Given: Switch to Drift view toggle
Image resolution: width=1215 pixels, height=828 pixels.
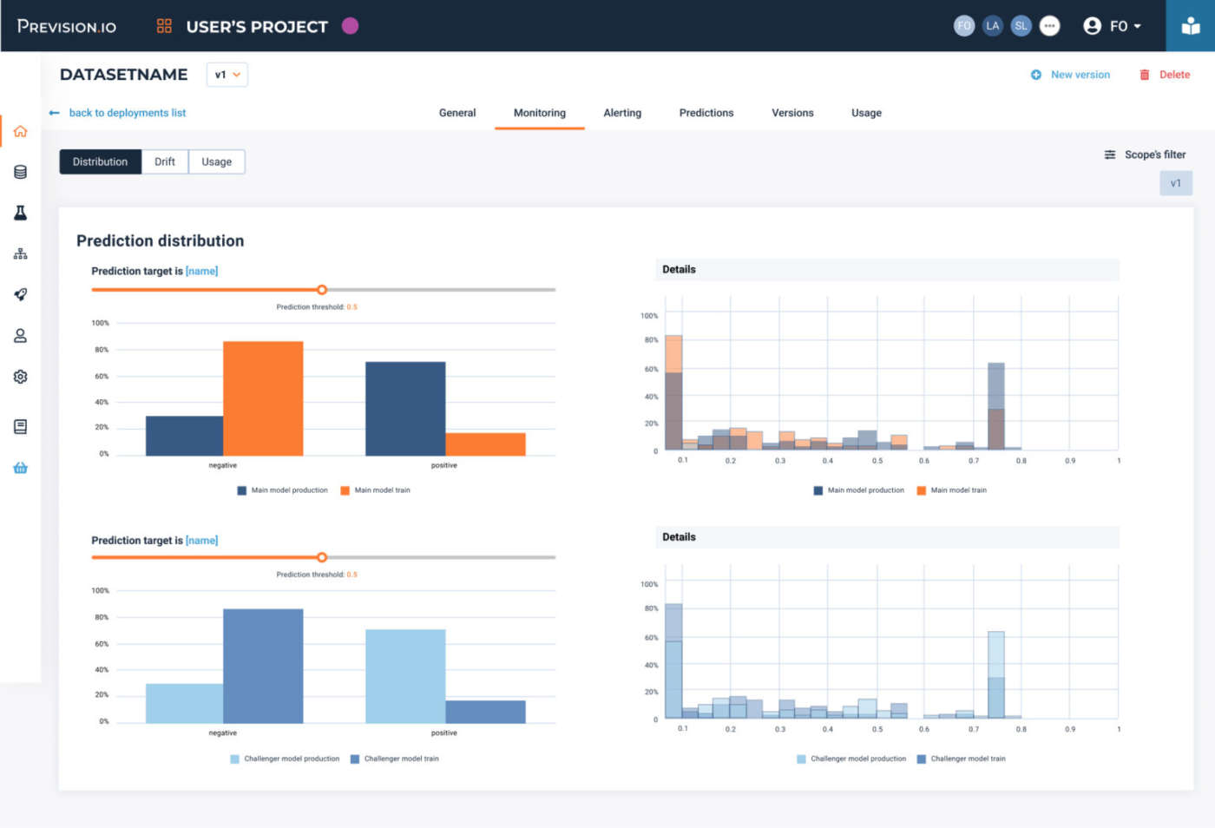Looking at the screenshot, I should [165, 162].
